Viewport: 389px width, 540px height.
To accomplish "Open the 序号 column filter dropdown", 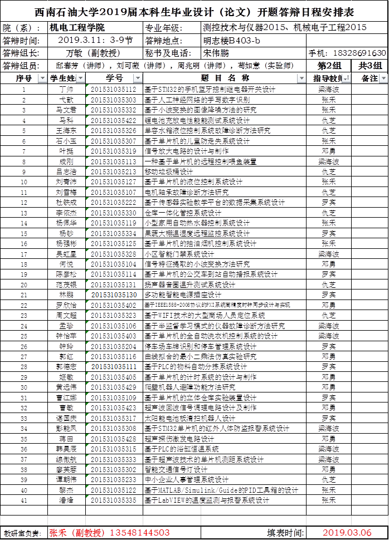I will click(x=42, y=79).
